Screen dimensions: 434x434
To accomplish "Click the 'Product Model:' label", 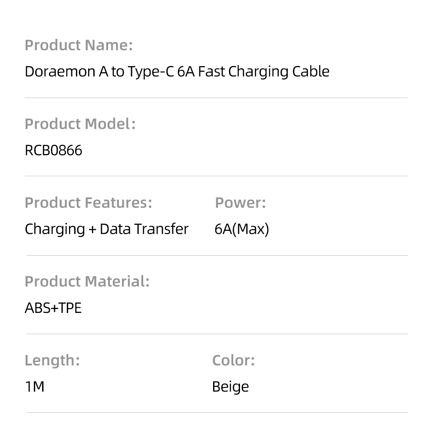I will pyautogui.click(x=80, y=124).
